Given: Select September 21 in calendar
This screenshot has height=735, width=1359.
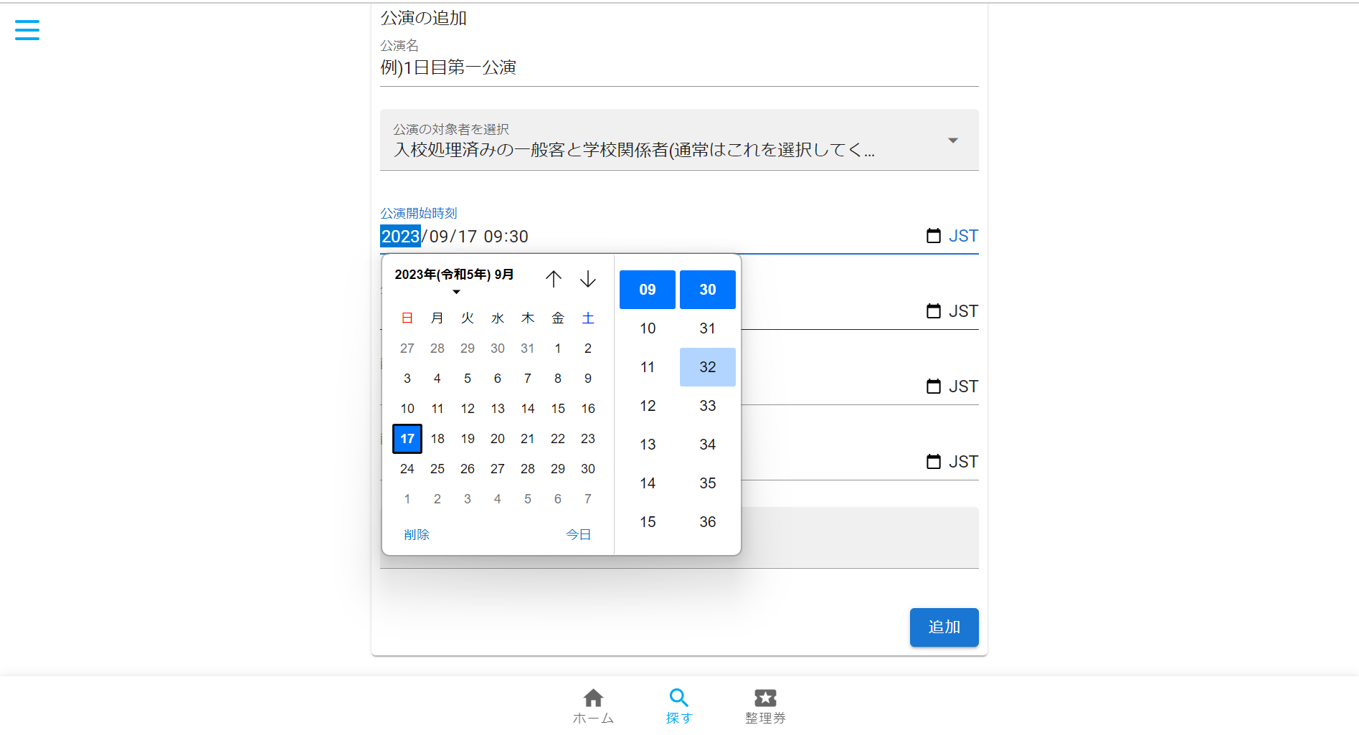Looking at the screenshot, I should (x=528, y=439).
